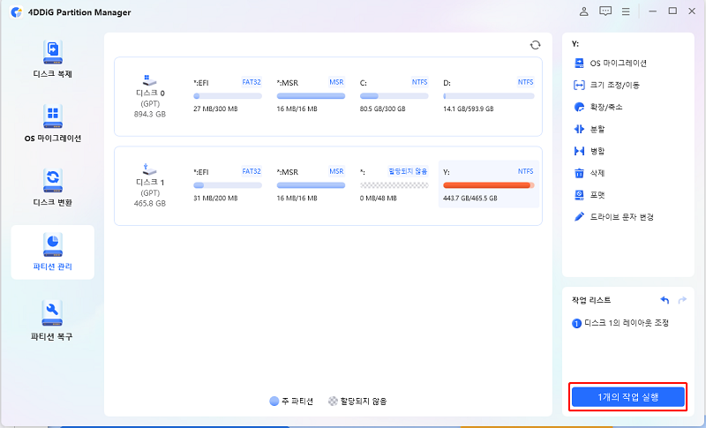Select 디스크 1 disk icon
Screen dimensions: 706x428
pyautogui.click(x=149, y=169)
